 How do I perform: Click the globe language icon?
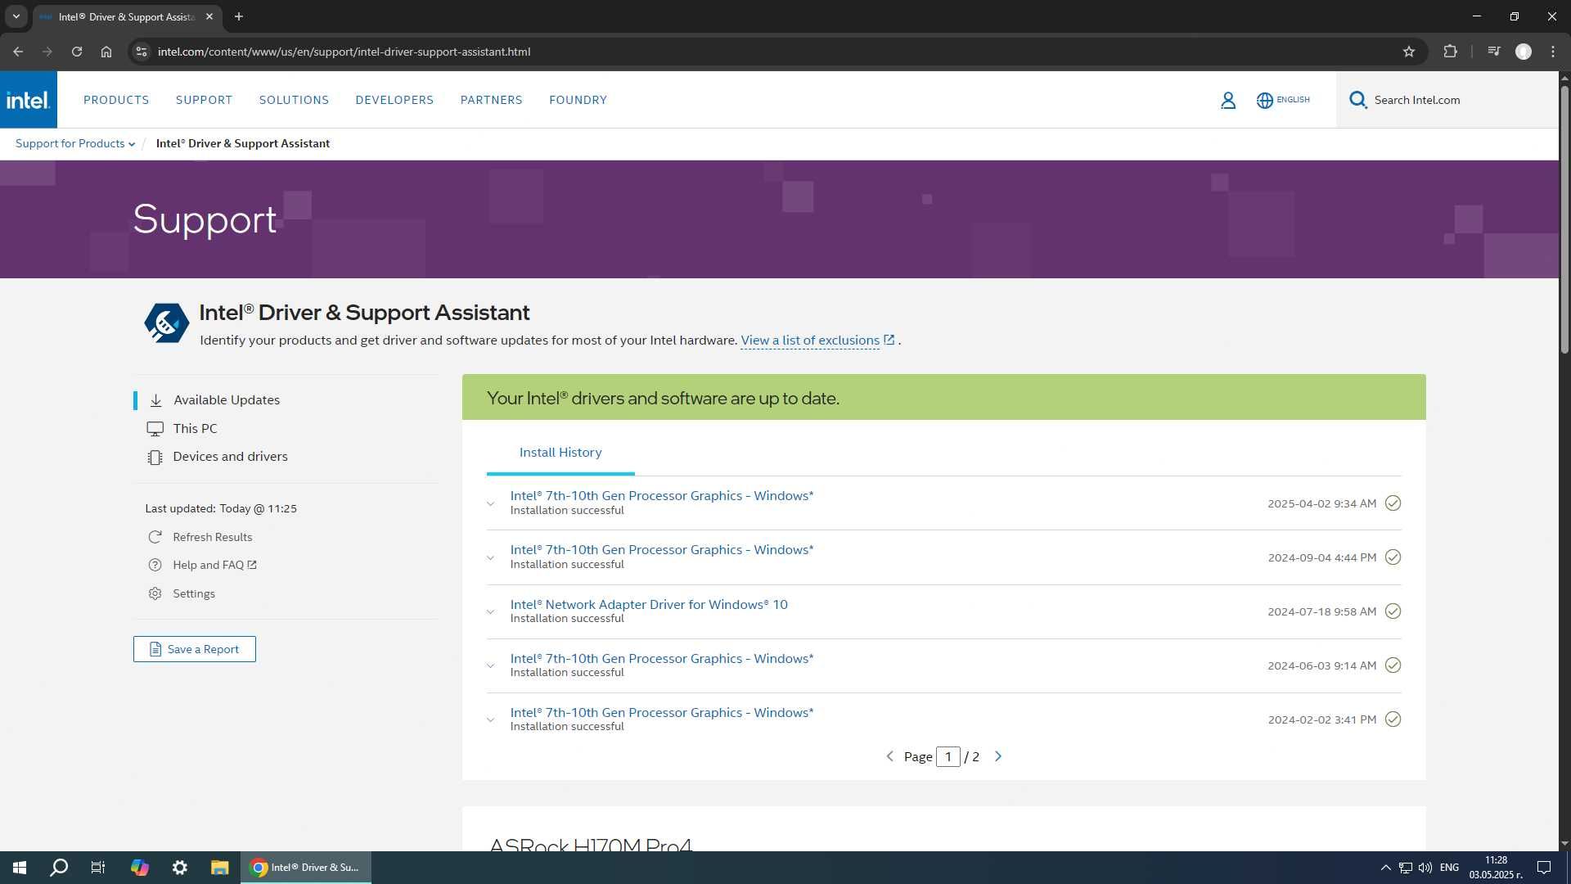pos(1265,100)
